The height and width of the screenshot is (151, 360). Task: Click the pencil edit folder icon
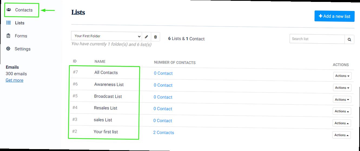(x=146, y=37)
